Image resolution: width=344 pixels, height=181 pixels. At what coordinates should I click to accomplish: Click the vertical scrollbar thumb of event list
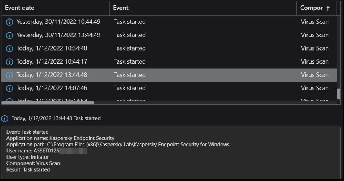click(339, 94)
